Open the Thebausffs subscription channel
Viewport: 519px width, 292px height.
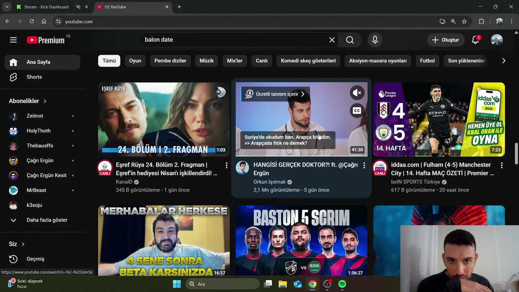(43, 146)
